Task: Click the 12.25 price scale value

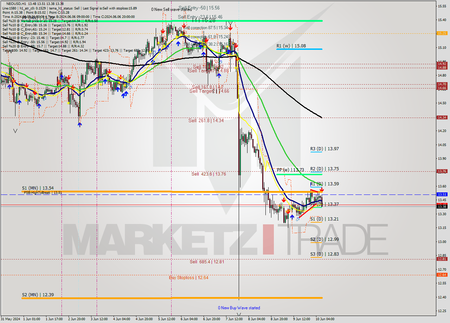Action: [442, 311]
